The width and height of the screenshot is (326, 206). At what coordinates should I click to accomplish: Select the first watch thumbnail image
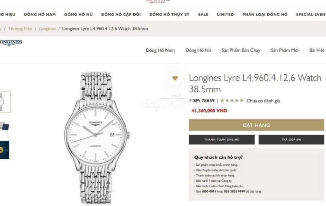(x=5, y=102)
